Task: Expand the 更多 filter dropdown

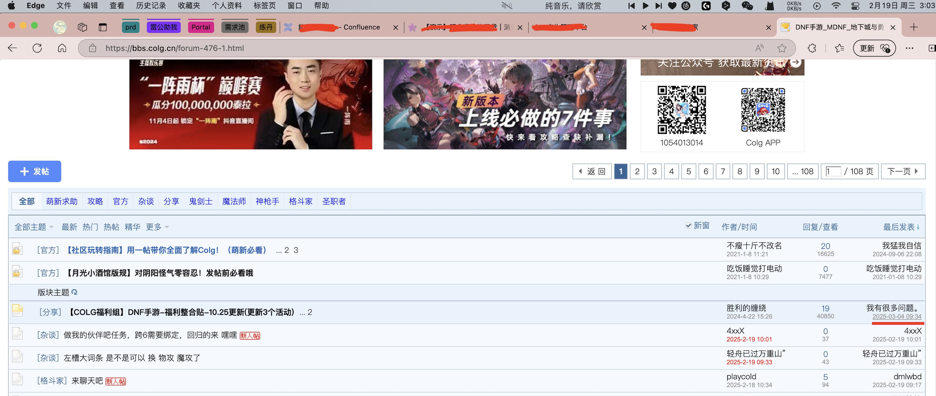Action: (157, 227)
